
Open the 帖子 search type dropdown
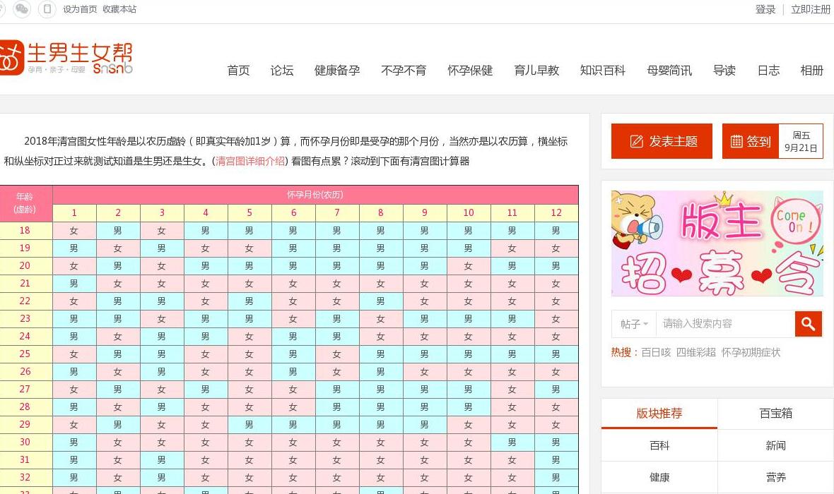pos(634,324)
